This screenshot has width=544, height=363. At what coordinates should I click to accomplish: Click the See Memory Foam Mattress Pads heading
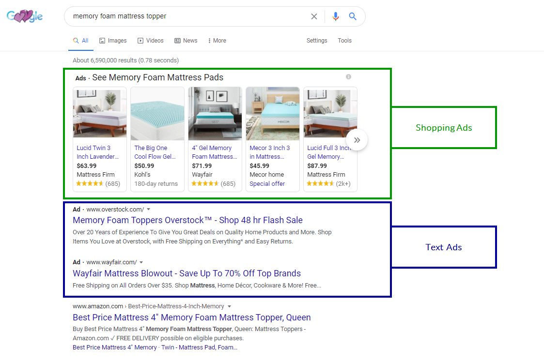pyautogui.click(x=157, y=77)
